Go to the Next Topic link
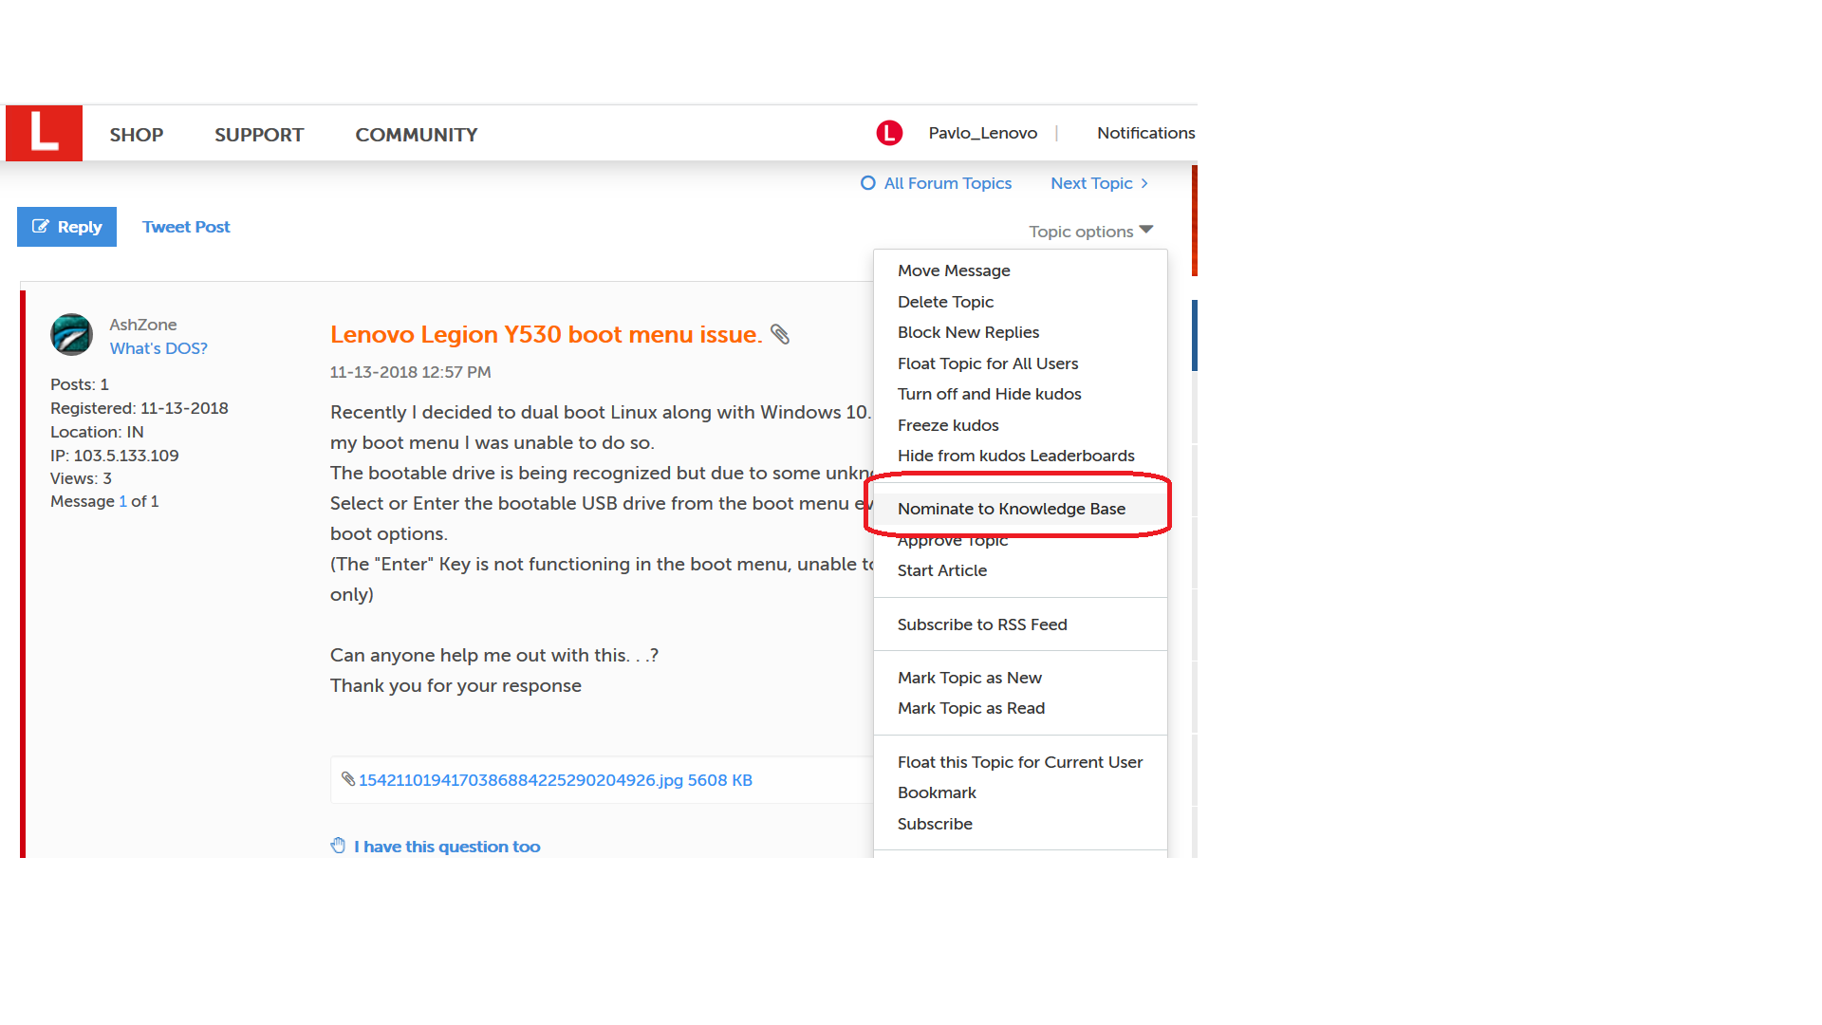Image resolution: width=1822 pixels, height=1025 pixels. coord(1091,183)
